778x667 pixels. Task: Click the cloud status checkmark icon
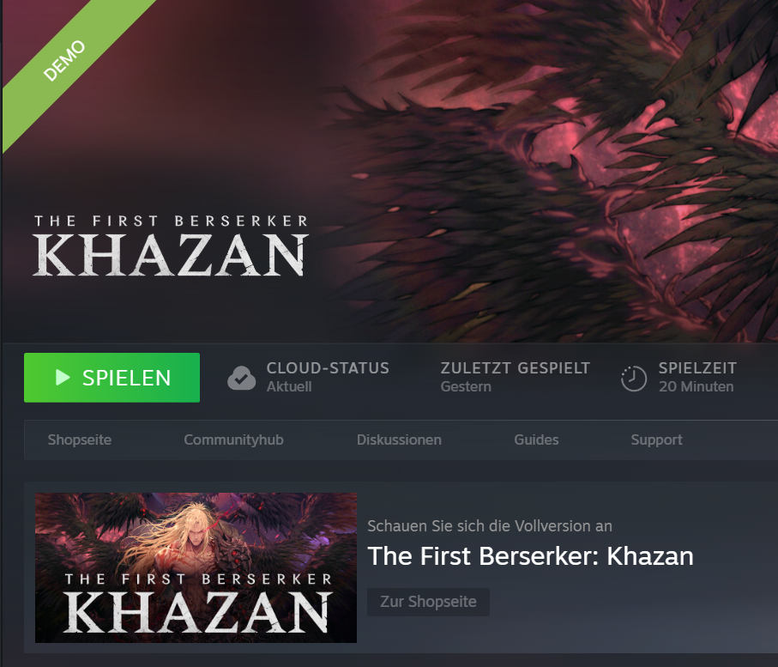click(x=242, y=378)
